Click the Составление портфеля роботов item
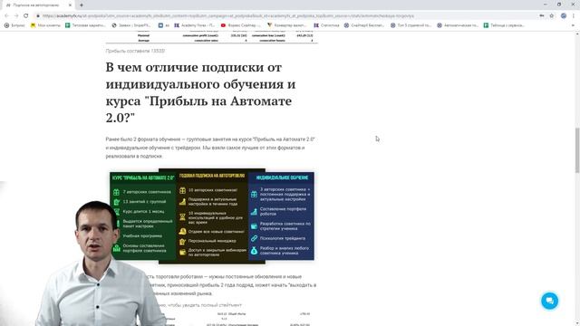The height and width of the screenshot is (326, 580). coord(283,211)
